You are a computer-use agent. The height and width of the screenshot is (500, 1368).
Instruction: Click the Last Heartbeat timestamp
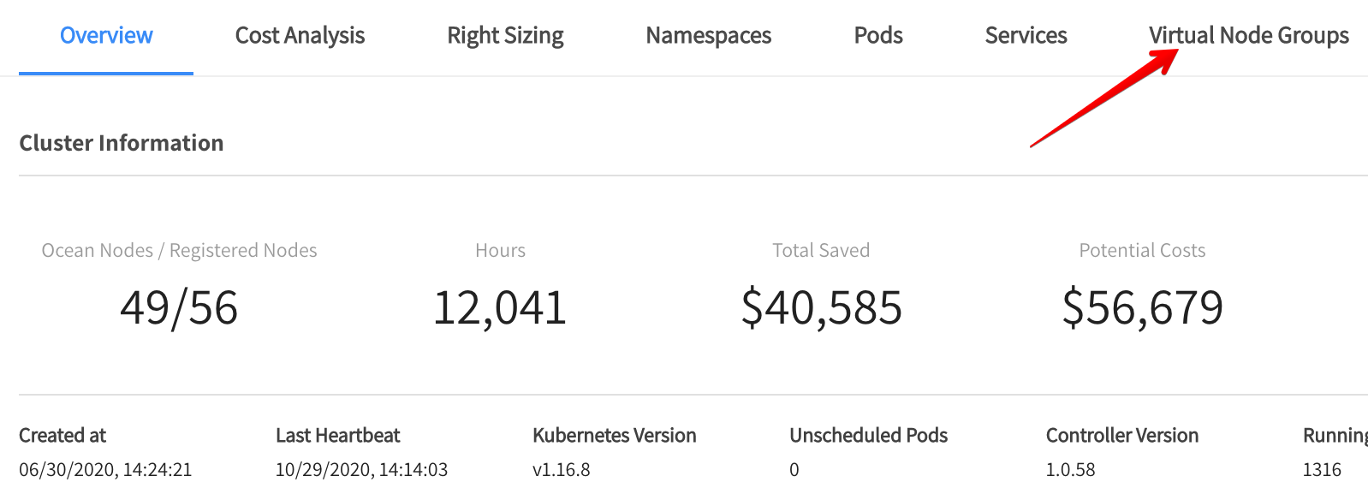click(x=361, y=470)
